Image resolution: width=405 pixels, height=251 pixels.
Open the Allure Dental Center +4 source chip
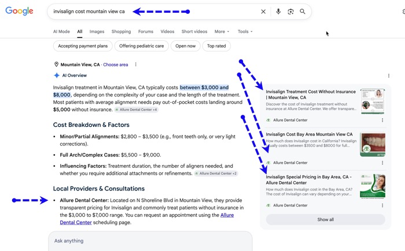136,110
